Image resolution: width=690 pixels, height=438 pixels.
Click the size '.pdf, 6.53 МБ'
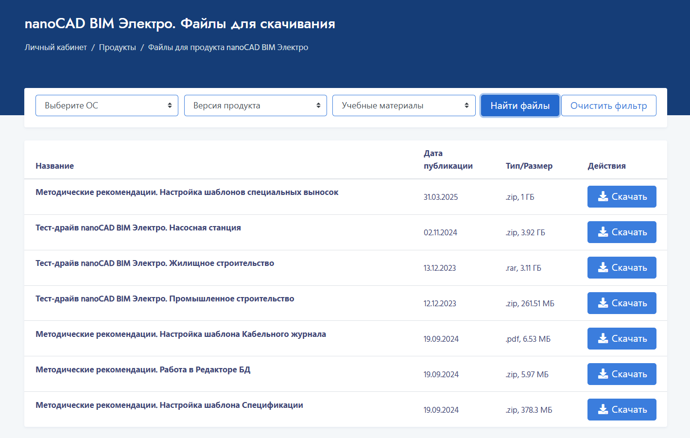tap(528, 339)
